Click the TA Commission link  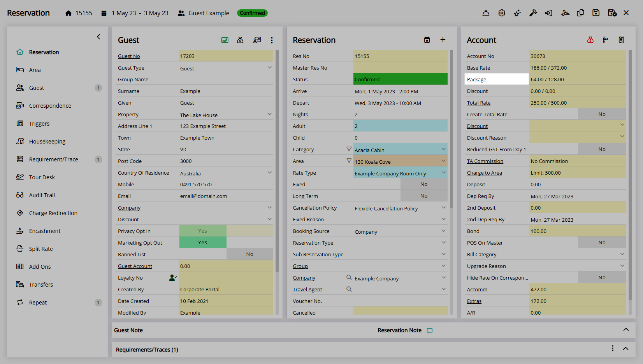(485, 161)
